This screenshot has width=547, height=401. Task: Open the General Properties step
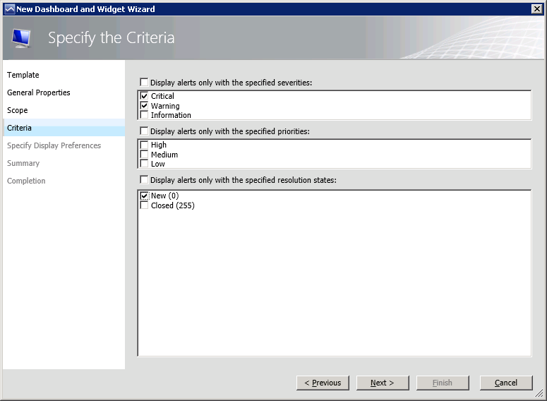point(39,92)
